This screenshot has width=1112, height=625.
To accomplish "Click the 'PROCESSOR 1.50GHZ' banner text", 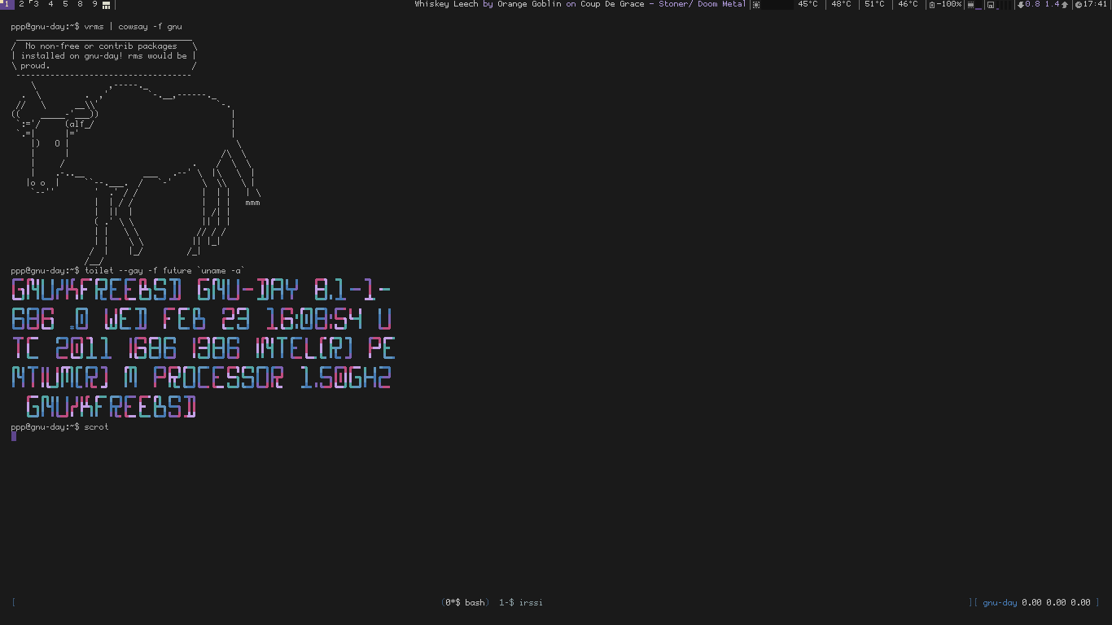I will (272, 378).
